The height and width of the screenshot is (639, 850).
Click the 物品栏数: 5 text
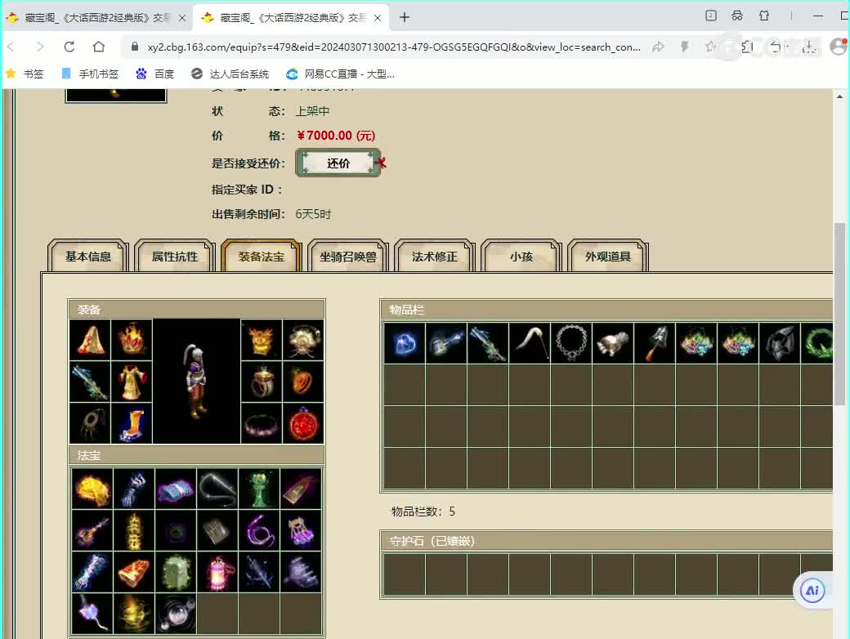coord(423,512)
